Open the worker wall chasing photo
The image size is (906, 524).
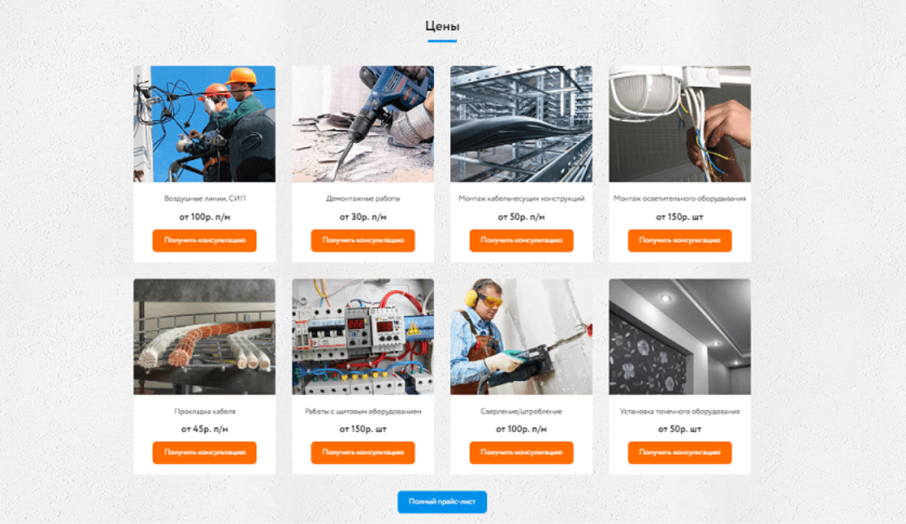click(x=521, y=337)
